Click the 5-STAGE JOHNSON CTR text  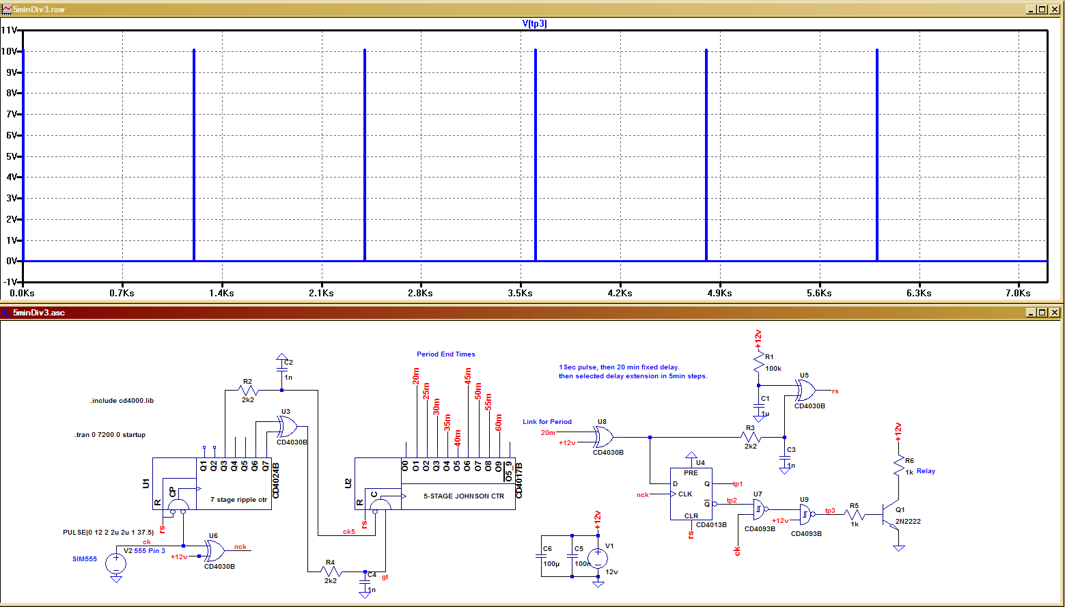[464, 496]
